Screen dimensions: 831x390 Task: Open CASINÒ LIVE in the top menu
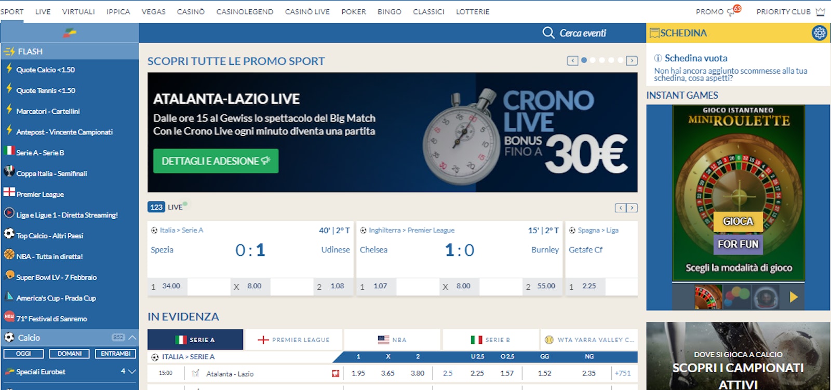tap(307, 11)
